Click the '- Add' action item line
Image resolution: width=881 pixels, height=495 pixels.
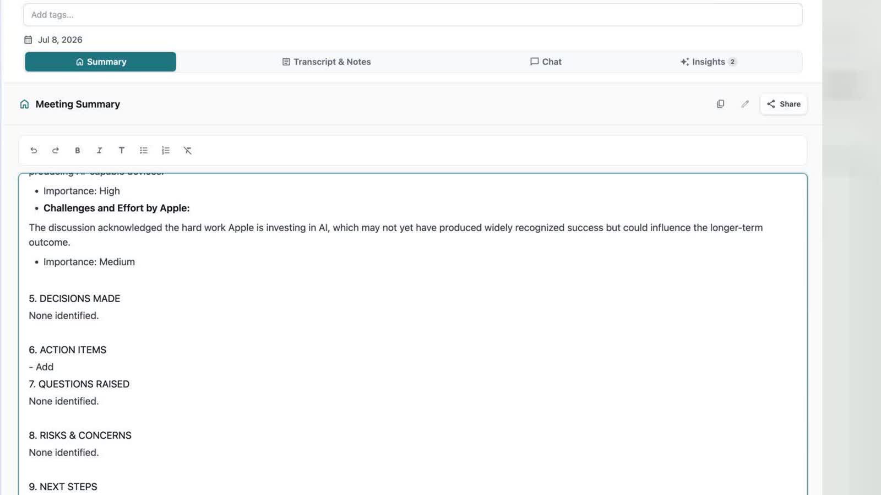pyautogui.click(x=41, y=367)
